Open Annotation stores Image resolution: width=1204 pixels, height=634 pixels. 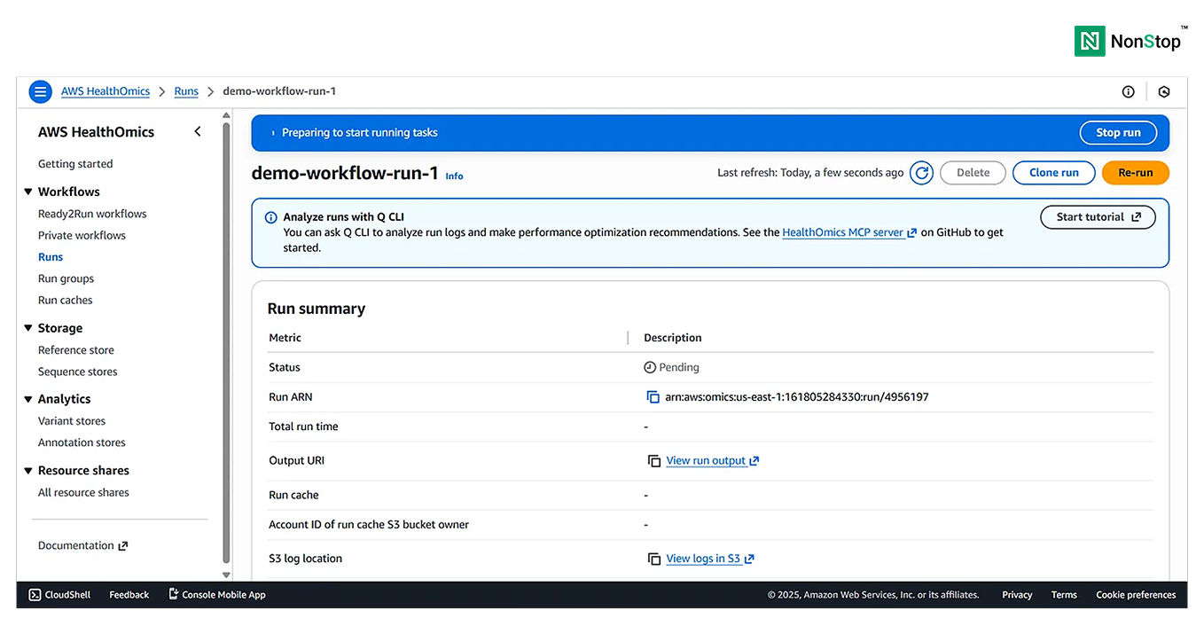pos(82,442)
